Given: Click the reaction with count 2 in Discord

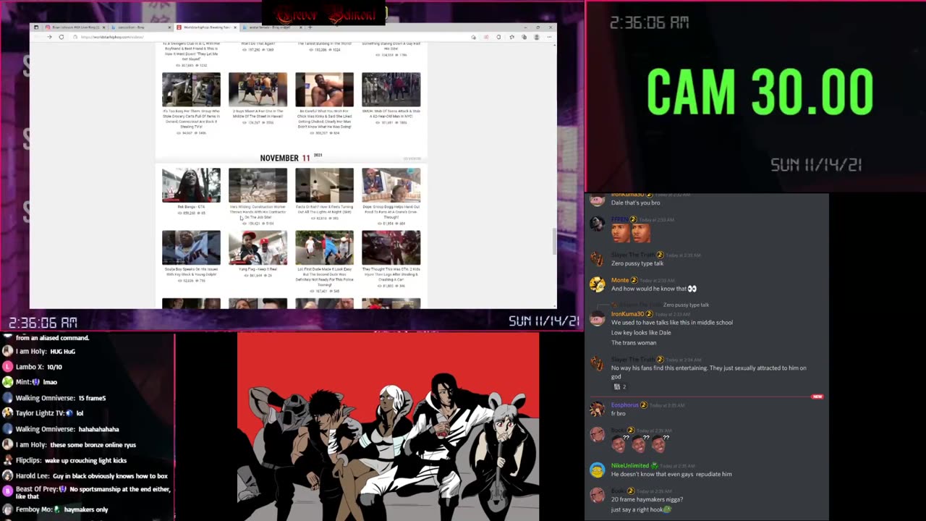Looking at the screenshot, I should click(620, 387).
